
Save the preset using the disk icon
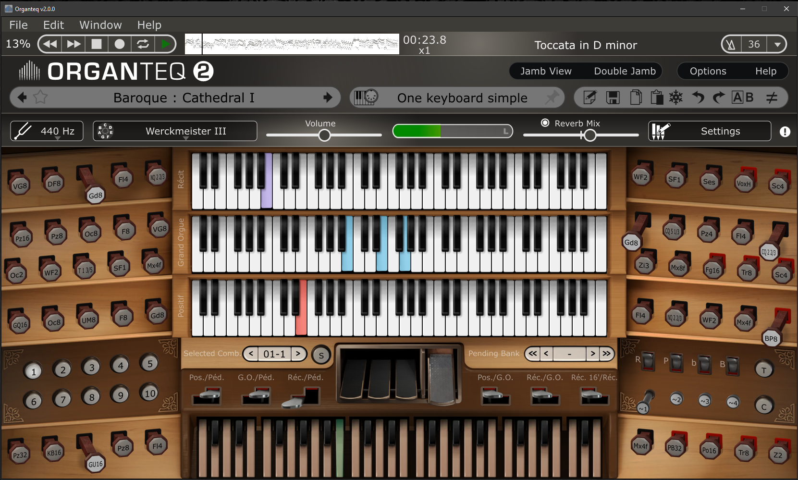613,97
